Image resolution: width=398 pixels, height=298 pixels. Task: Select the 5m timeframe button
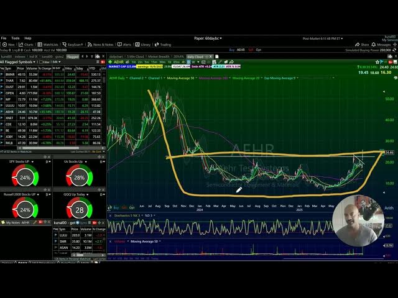tap(147, 62)
